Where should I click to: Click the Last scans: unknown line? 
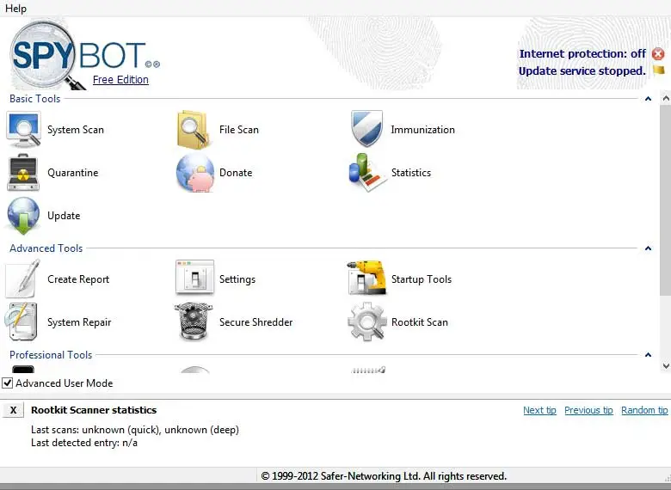(135, 430)
